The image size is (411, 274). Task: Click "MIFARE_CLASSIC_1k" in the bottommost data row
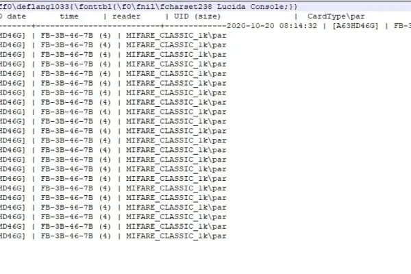(166, 236)
